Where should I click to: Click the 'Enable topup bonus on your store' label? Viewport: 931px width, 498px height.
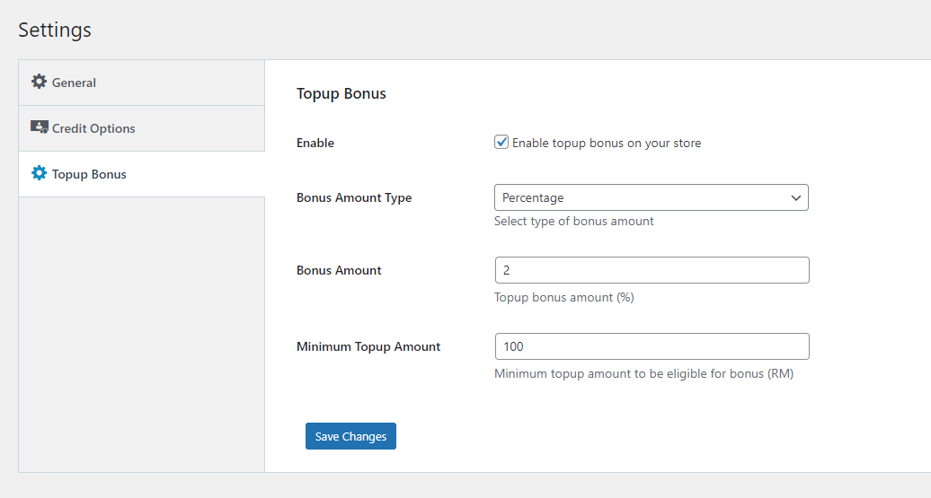pos(607,143)
